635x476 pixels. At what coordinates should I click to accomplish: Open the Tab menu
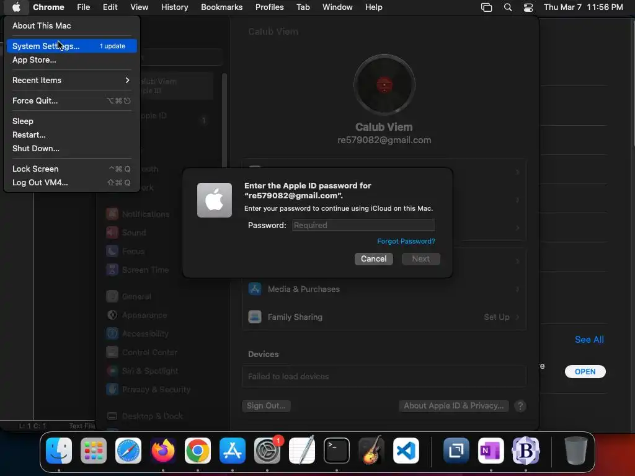303,7
